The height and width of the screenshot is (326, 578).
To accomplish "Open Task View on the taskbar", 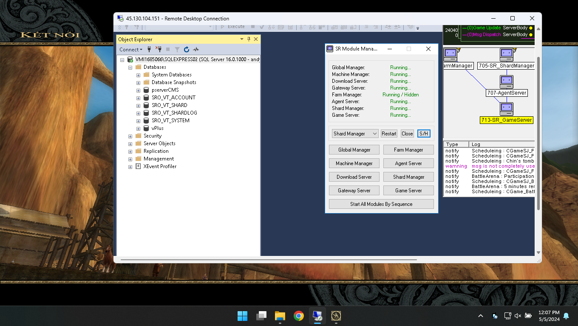I will [261, 316].
